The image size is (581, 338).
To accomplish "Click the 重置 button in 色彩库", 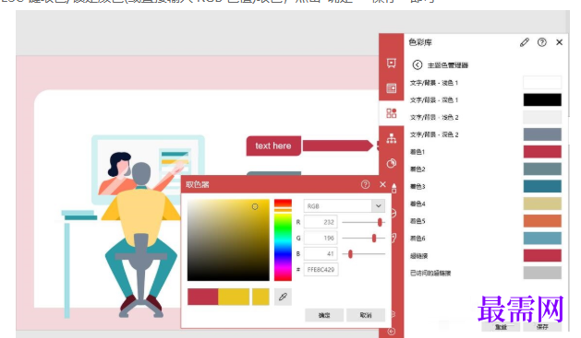I will click(x=501, y=327).
